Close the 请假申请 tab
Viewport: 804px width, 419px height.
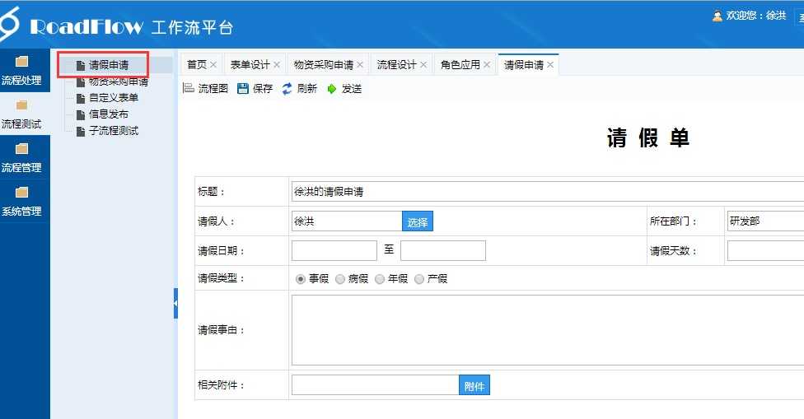(x=550, y=64)
